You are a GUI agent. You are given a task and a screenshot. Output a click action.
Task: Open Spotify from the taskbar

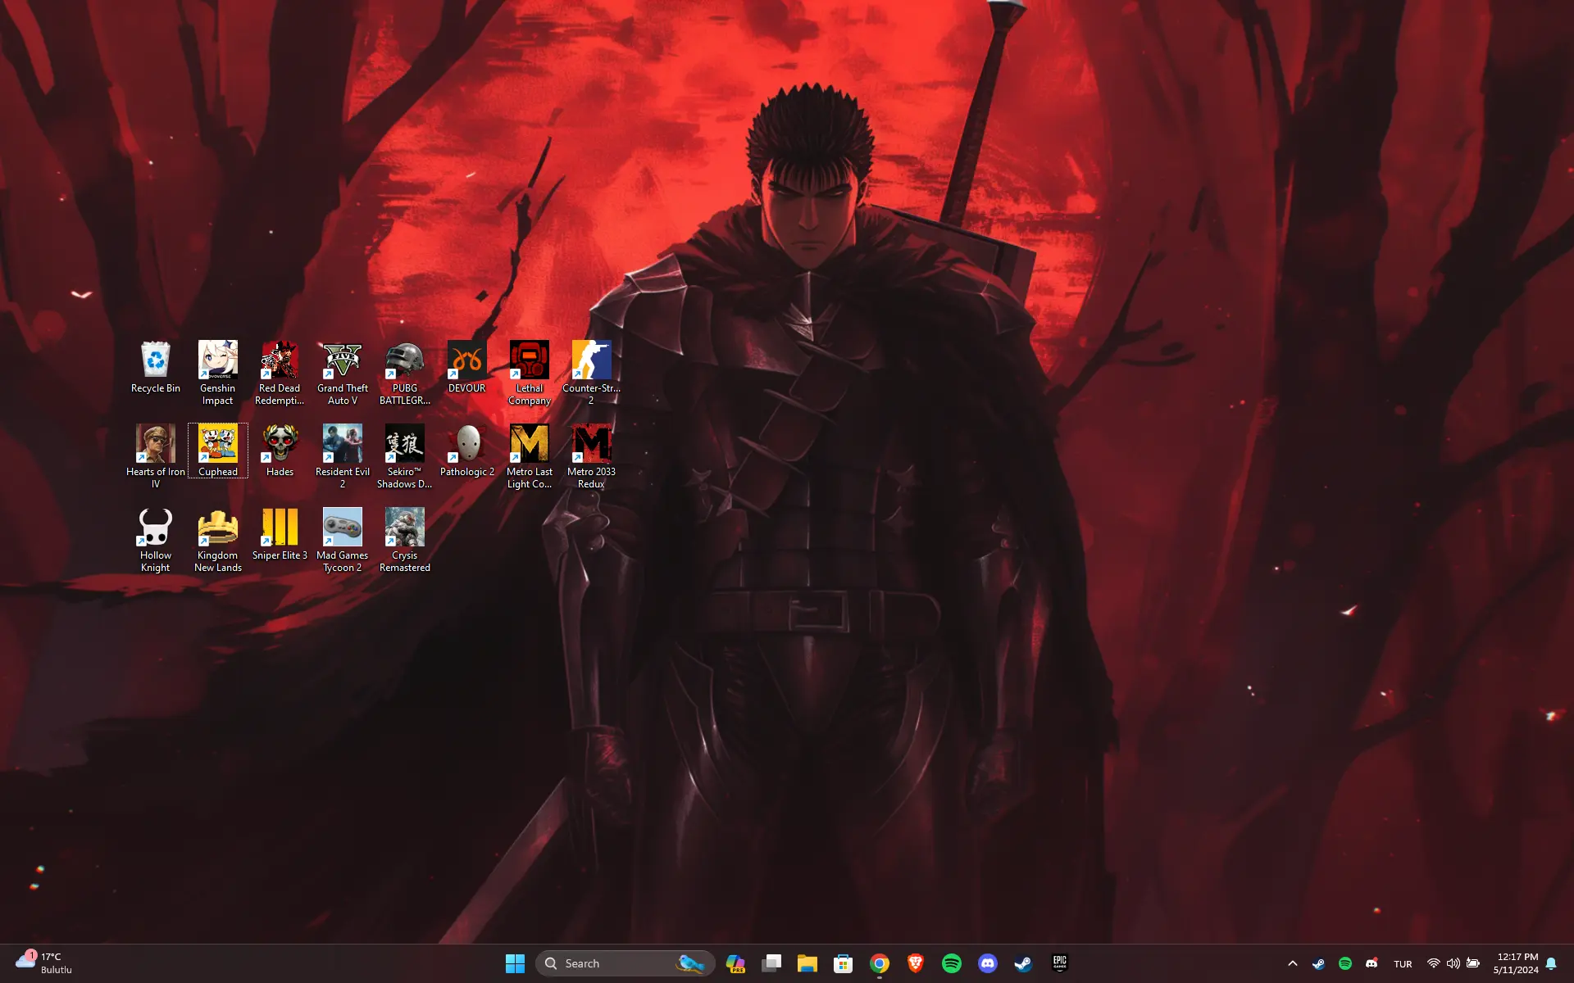coord(952,963)
